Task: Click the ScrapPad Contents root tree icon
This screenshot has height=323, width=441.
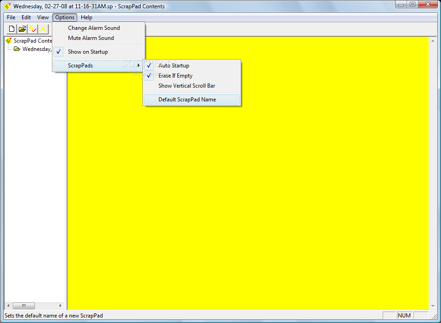Action: (x=9, y=41)
